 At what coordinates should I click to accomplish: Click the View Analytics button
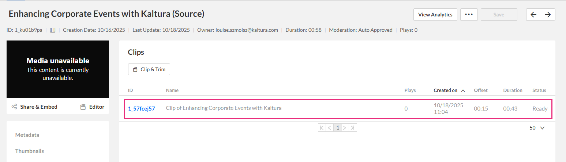435,15
